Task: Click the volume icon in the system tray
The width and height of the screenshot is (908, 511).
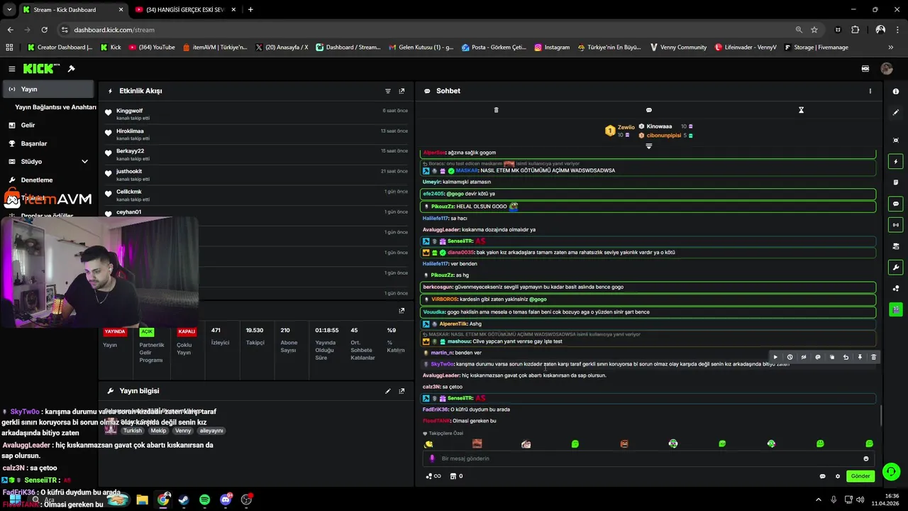Action: (860, 500)
